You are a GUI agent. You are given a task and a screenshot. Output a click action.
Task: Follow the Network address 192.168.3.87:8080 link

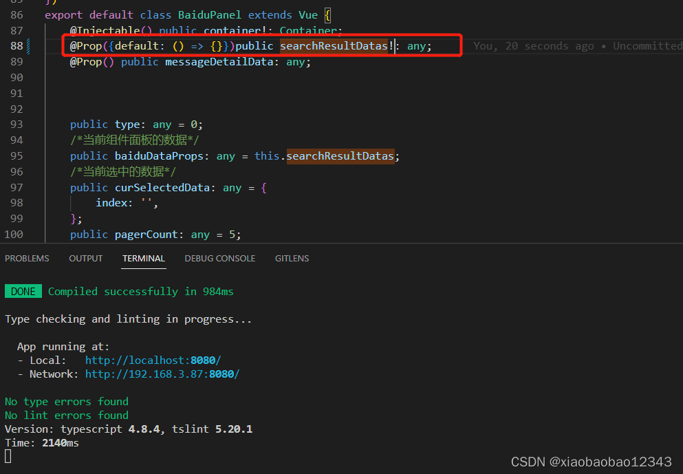[162, 374]
